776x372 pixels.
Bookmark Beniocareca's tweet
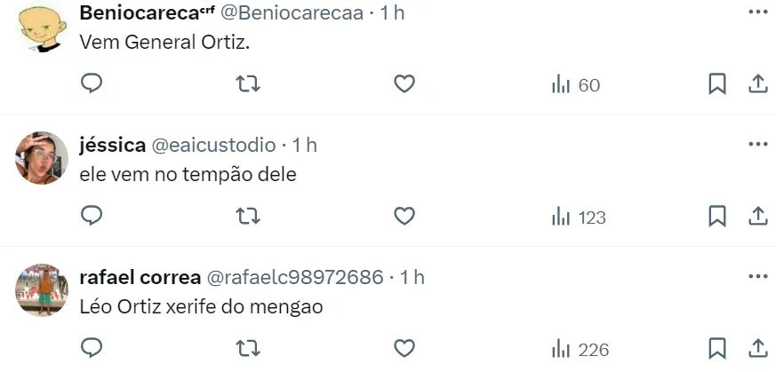tap(717, 84)
